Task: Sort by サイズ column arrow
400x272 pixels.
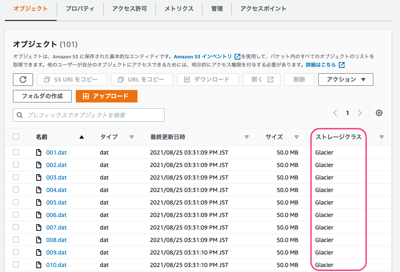Action: point(296,137)
